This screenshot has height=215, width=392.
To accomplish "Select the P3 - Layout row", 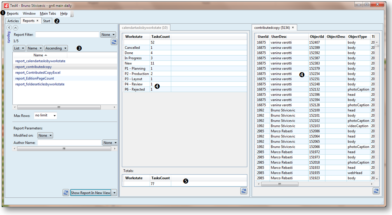I will pyautogui.click(x=185, y=79).
